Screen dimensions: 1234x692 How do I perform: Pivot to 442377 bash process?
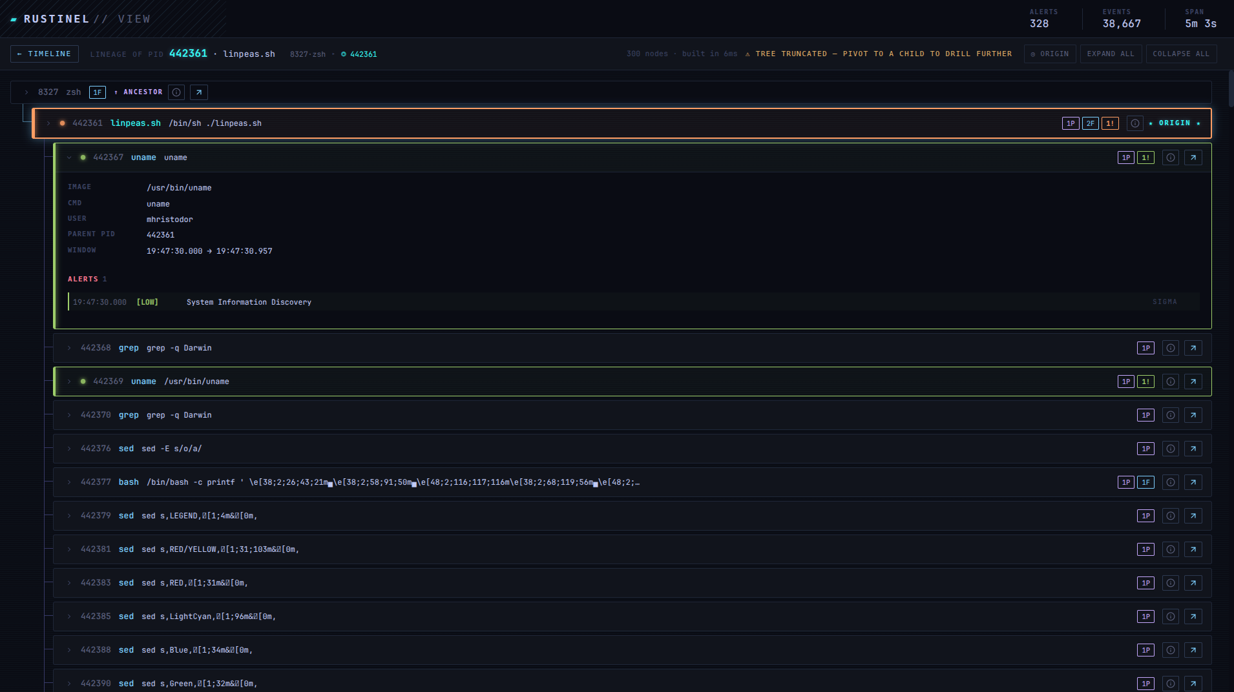coord(1193,482)
